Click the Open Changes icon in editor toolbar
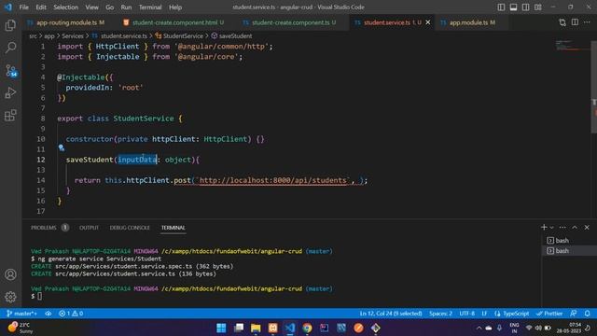This screenshot has height=336, width=597. point(562,22)
